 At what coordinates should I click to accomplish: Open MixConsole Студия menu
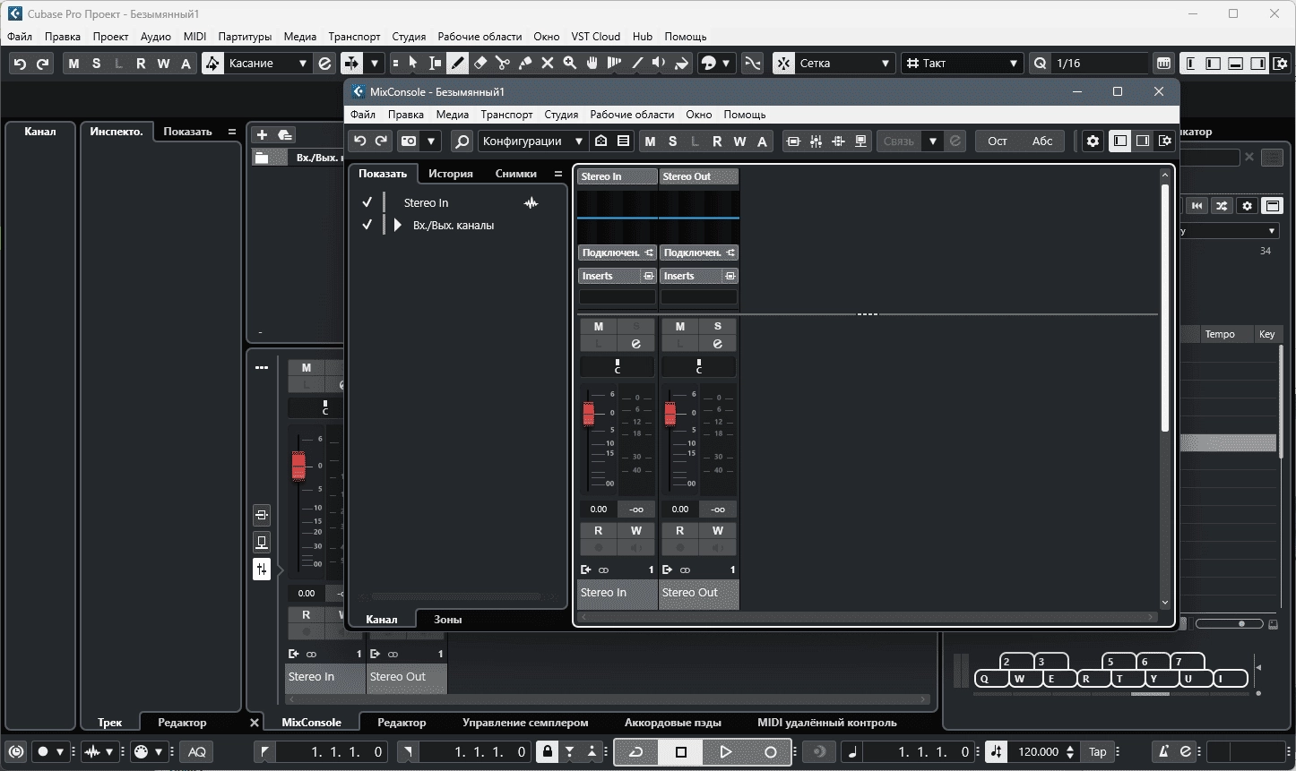[561, 115]
